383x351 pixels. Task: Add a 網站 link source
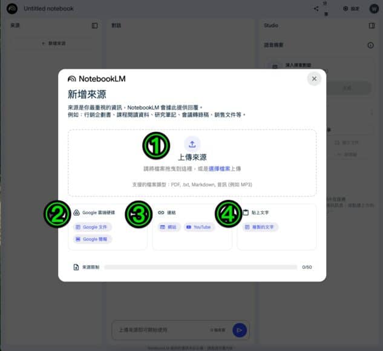pyautogui.click(x=170, y=227)
